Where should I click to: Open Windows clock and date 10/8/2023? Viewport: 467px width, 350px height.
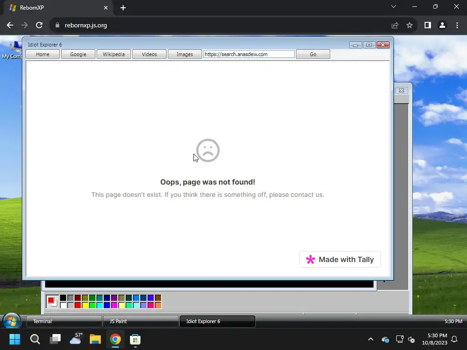tap(435, 339)
